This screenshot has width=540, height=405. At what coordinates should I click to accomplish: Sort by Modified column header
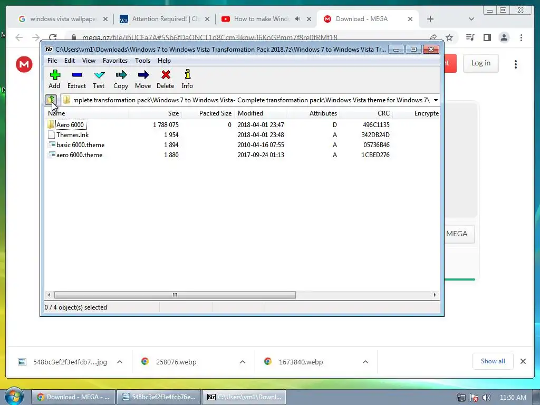[261, 113]
